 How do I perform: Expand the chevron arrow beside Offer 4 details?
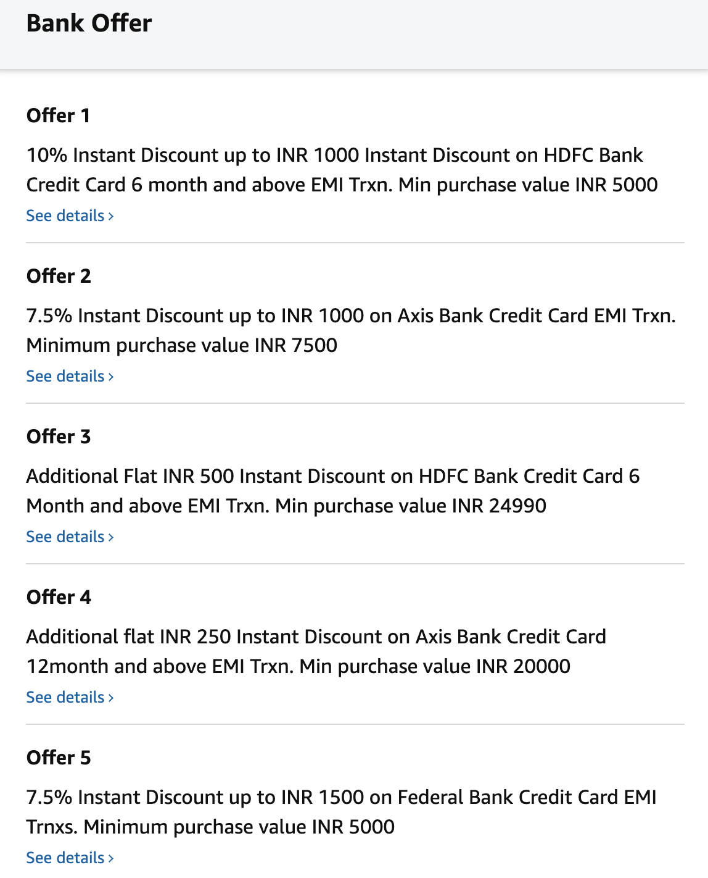(111, 698)
